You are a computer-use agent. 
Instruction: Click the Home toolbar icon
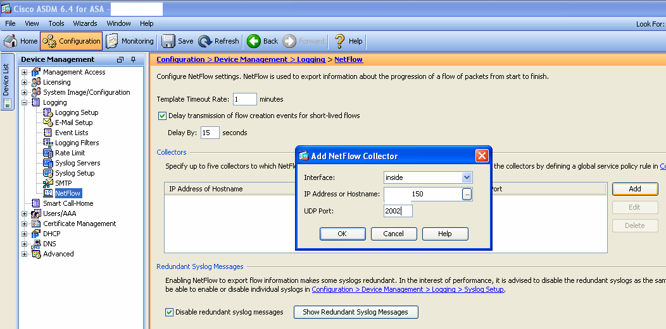[11, 41]
